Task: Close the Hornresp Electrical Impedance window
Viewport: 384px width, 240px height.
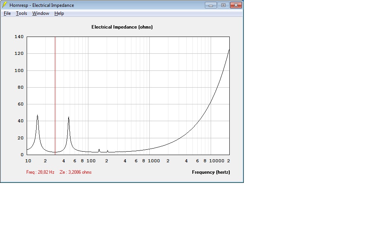Action: pyautogui.click(x=236, y=5)
